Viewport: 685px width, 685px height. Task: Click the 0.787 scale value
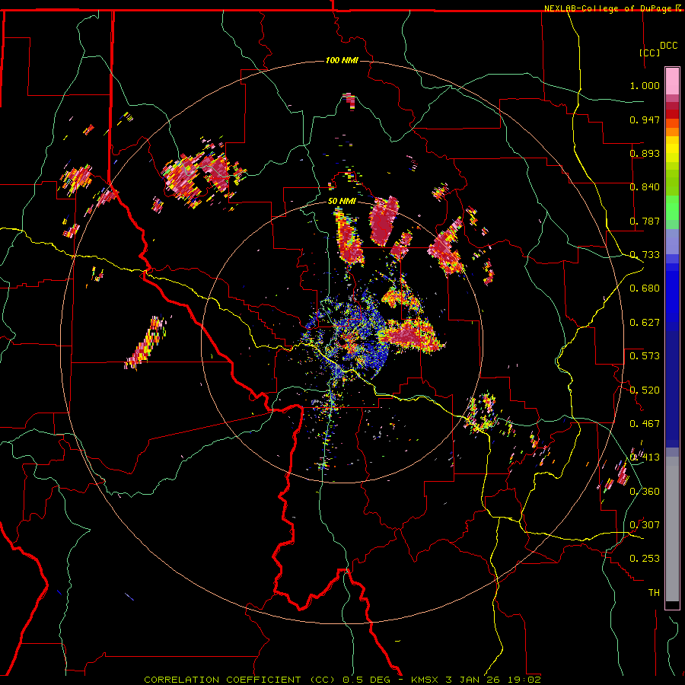pos(645,221)
